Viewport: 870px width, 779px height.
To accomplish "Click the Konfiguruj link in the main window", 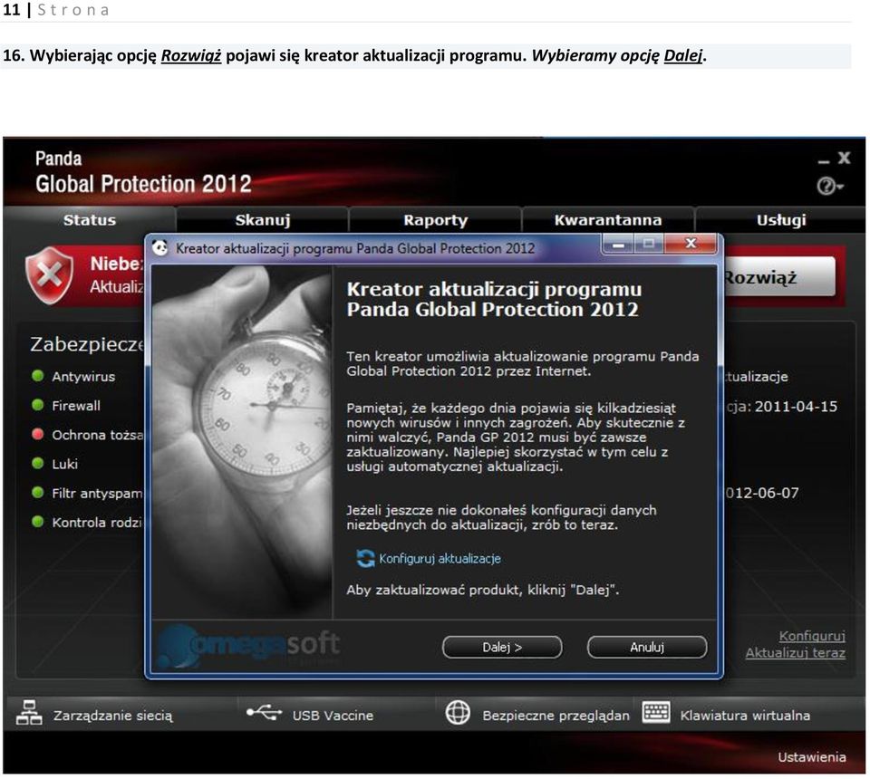I will click(x=812, y=636).
